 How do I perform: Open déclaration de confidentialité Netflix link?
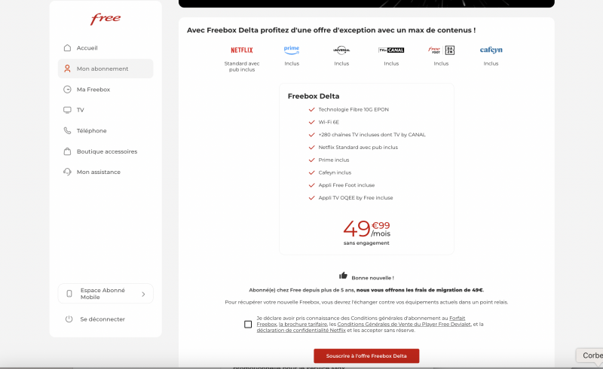pyautogui.click(x=301, y=331)
